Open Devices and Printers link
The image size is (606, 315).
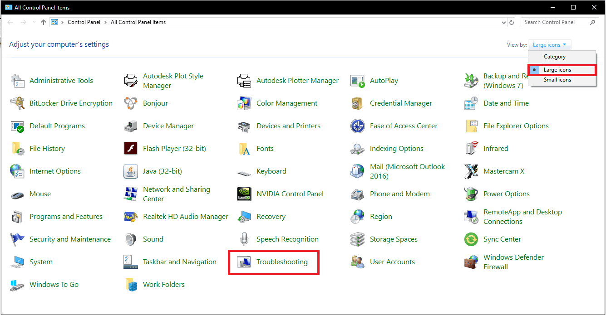click(288, 126)
